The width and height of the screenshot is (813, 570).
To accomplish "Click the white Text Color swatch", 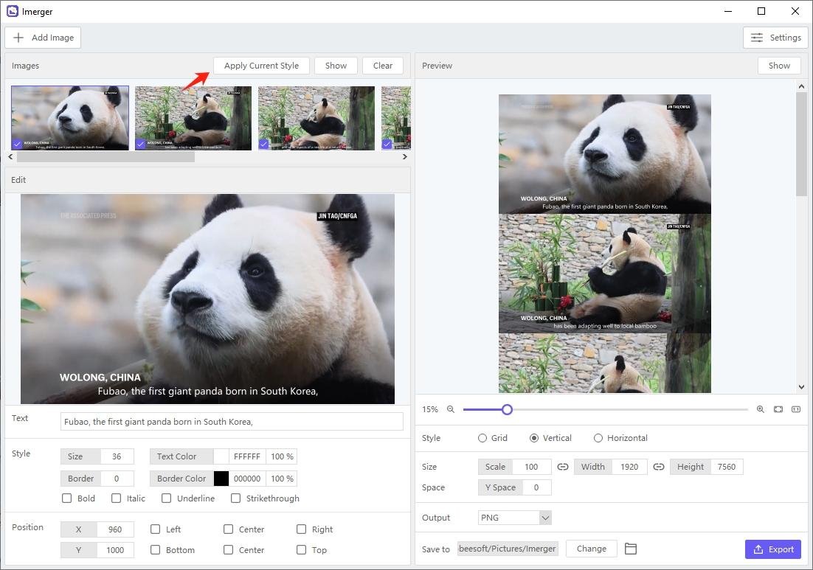I will click(x=221, y=456).
